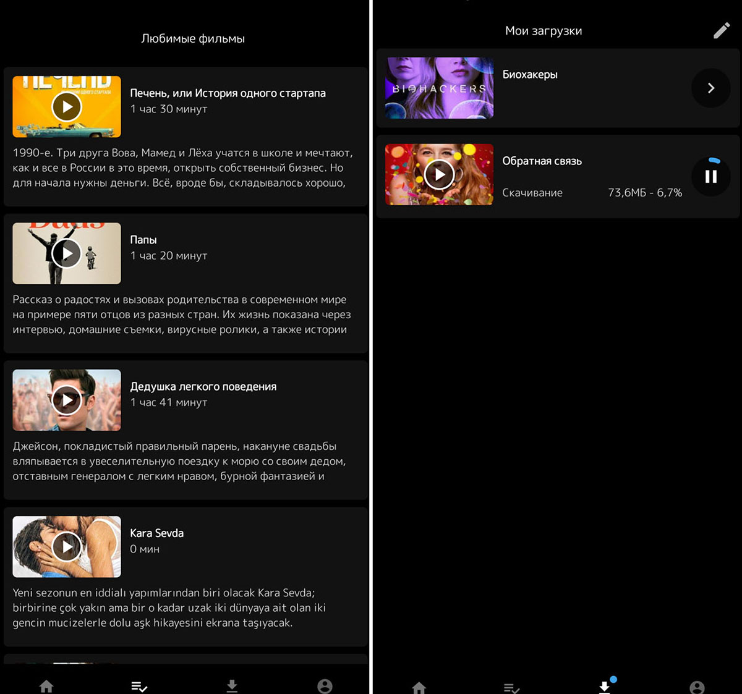The height and width of the screenshot is (694, 742).
Task: Play the Обратная связь download thumbnail
Action: [439, 174]
